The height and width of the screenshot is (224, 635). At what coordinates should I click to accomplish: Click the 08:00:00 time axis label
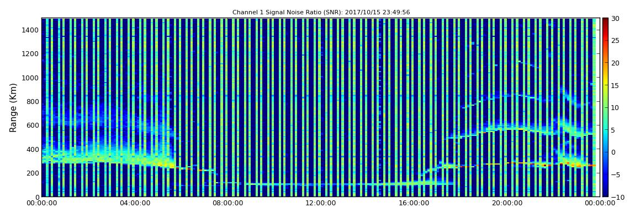coord(227,204)
